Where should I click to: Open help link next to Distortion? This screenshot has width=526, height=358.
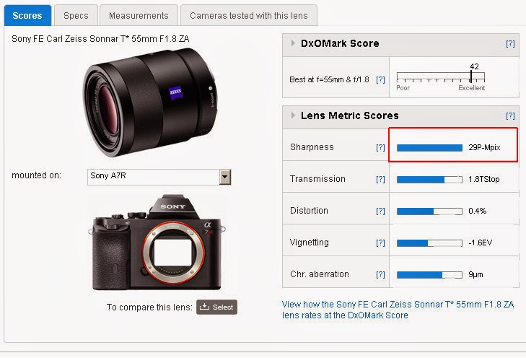pos(380,211)
